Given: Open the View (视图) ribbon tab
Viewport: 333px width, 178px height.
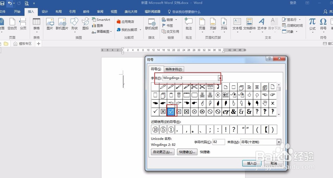Looking at the screenshot, I should 114,11.
